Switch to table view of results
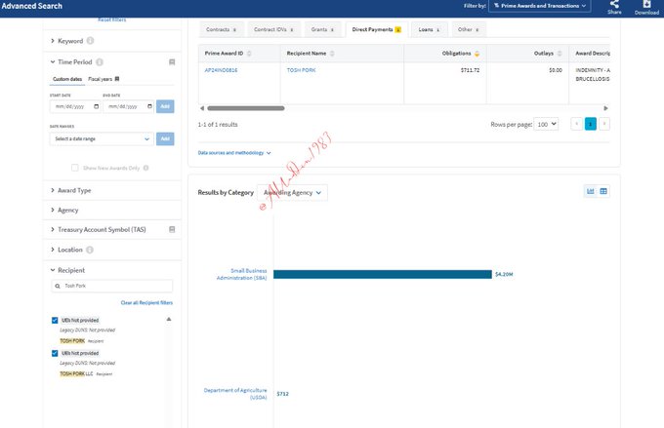The image size is (664, 428). pyautogui.click(x=604, y=191)
